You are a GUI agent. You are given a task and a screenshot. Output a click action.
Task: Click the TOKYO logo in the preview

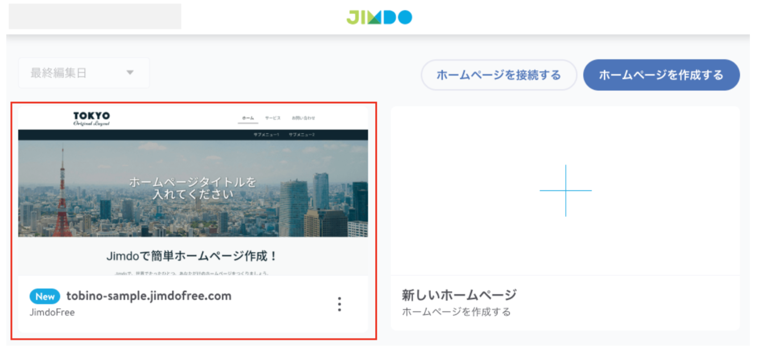tap(92, 118)
